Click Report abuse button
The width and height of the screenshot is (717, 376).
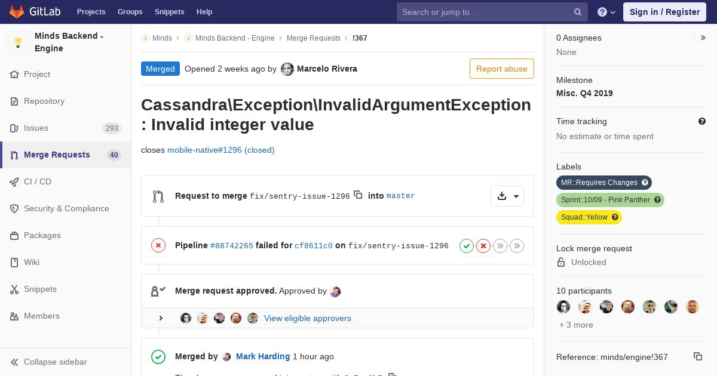502,69
